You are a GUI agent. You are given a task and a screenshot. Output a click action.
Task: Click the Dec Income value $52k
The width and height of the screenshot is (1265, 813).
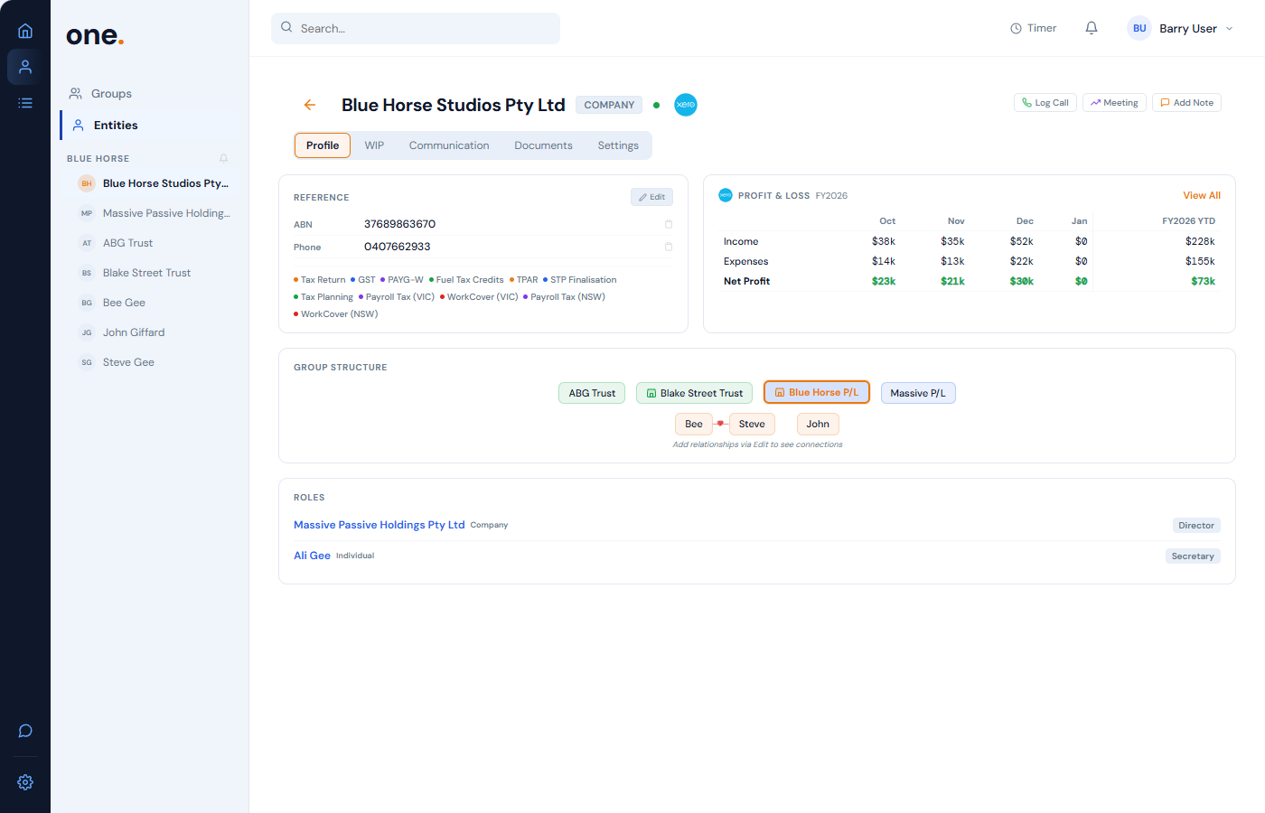[x=1022, y=241]
